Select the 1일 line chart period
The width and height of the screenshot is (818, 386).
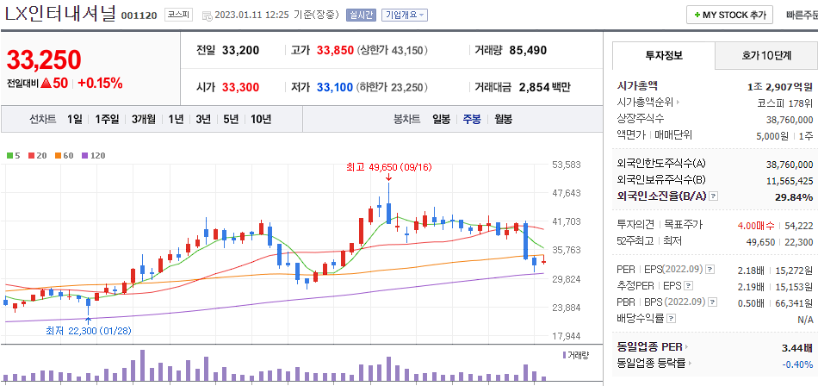[x=75, y=119]
